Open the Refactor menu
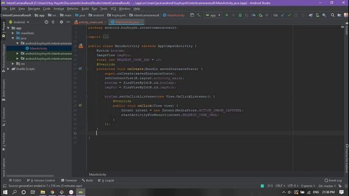This screenshot has height=196, width=349. (73, 9)
